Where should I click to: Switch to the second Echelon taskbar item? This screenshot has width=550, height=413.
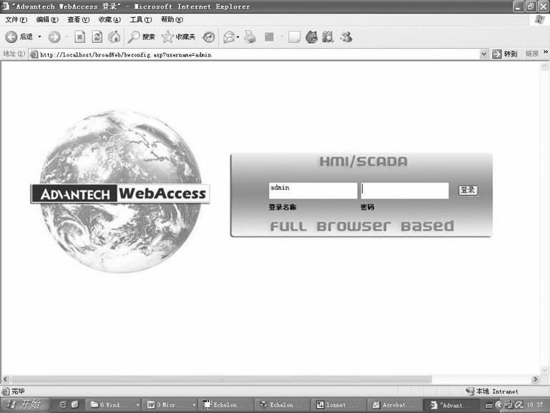coord(282,405)
